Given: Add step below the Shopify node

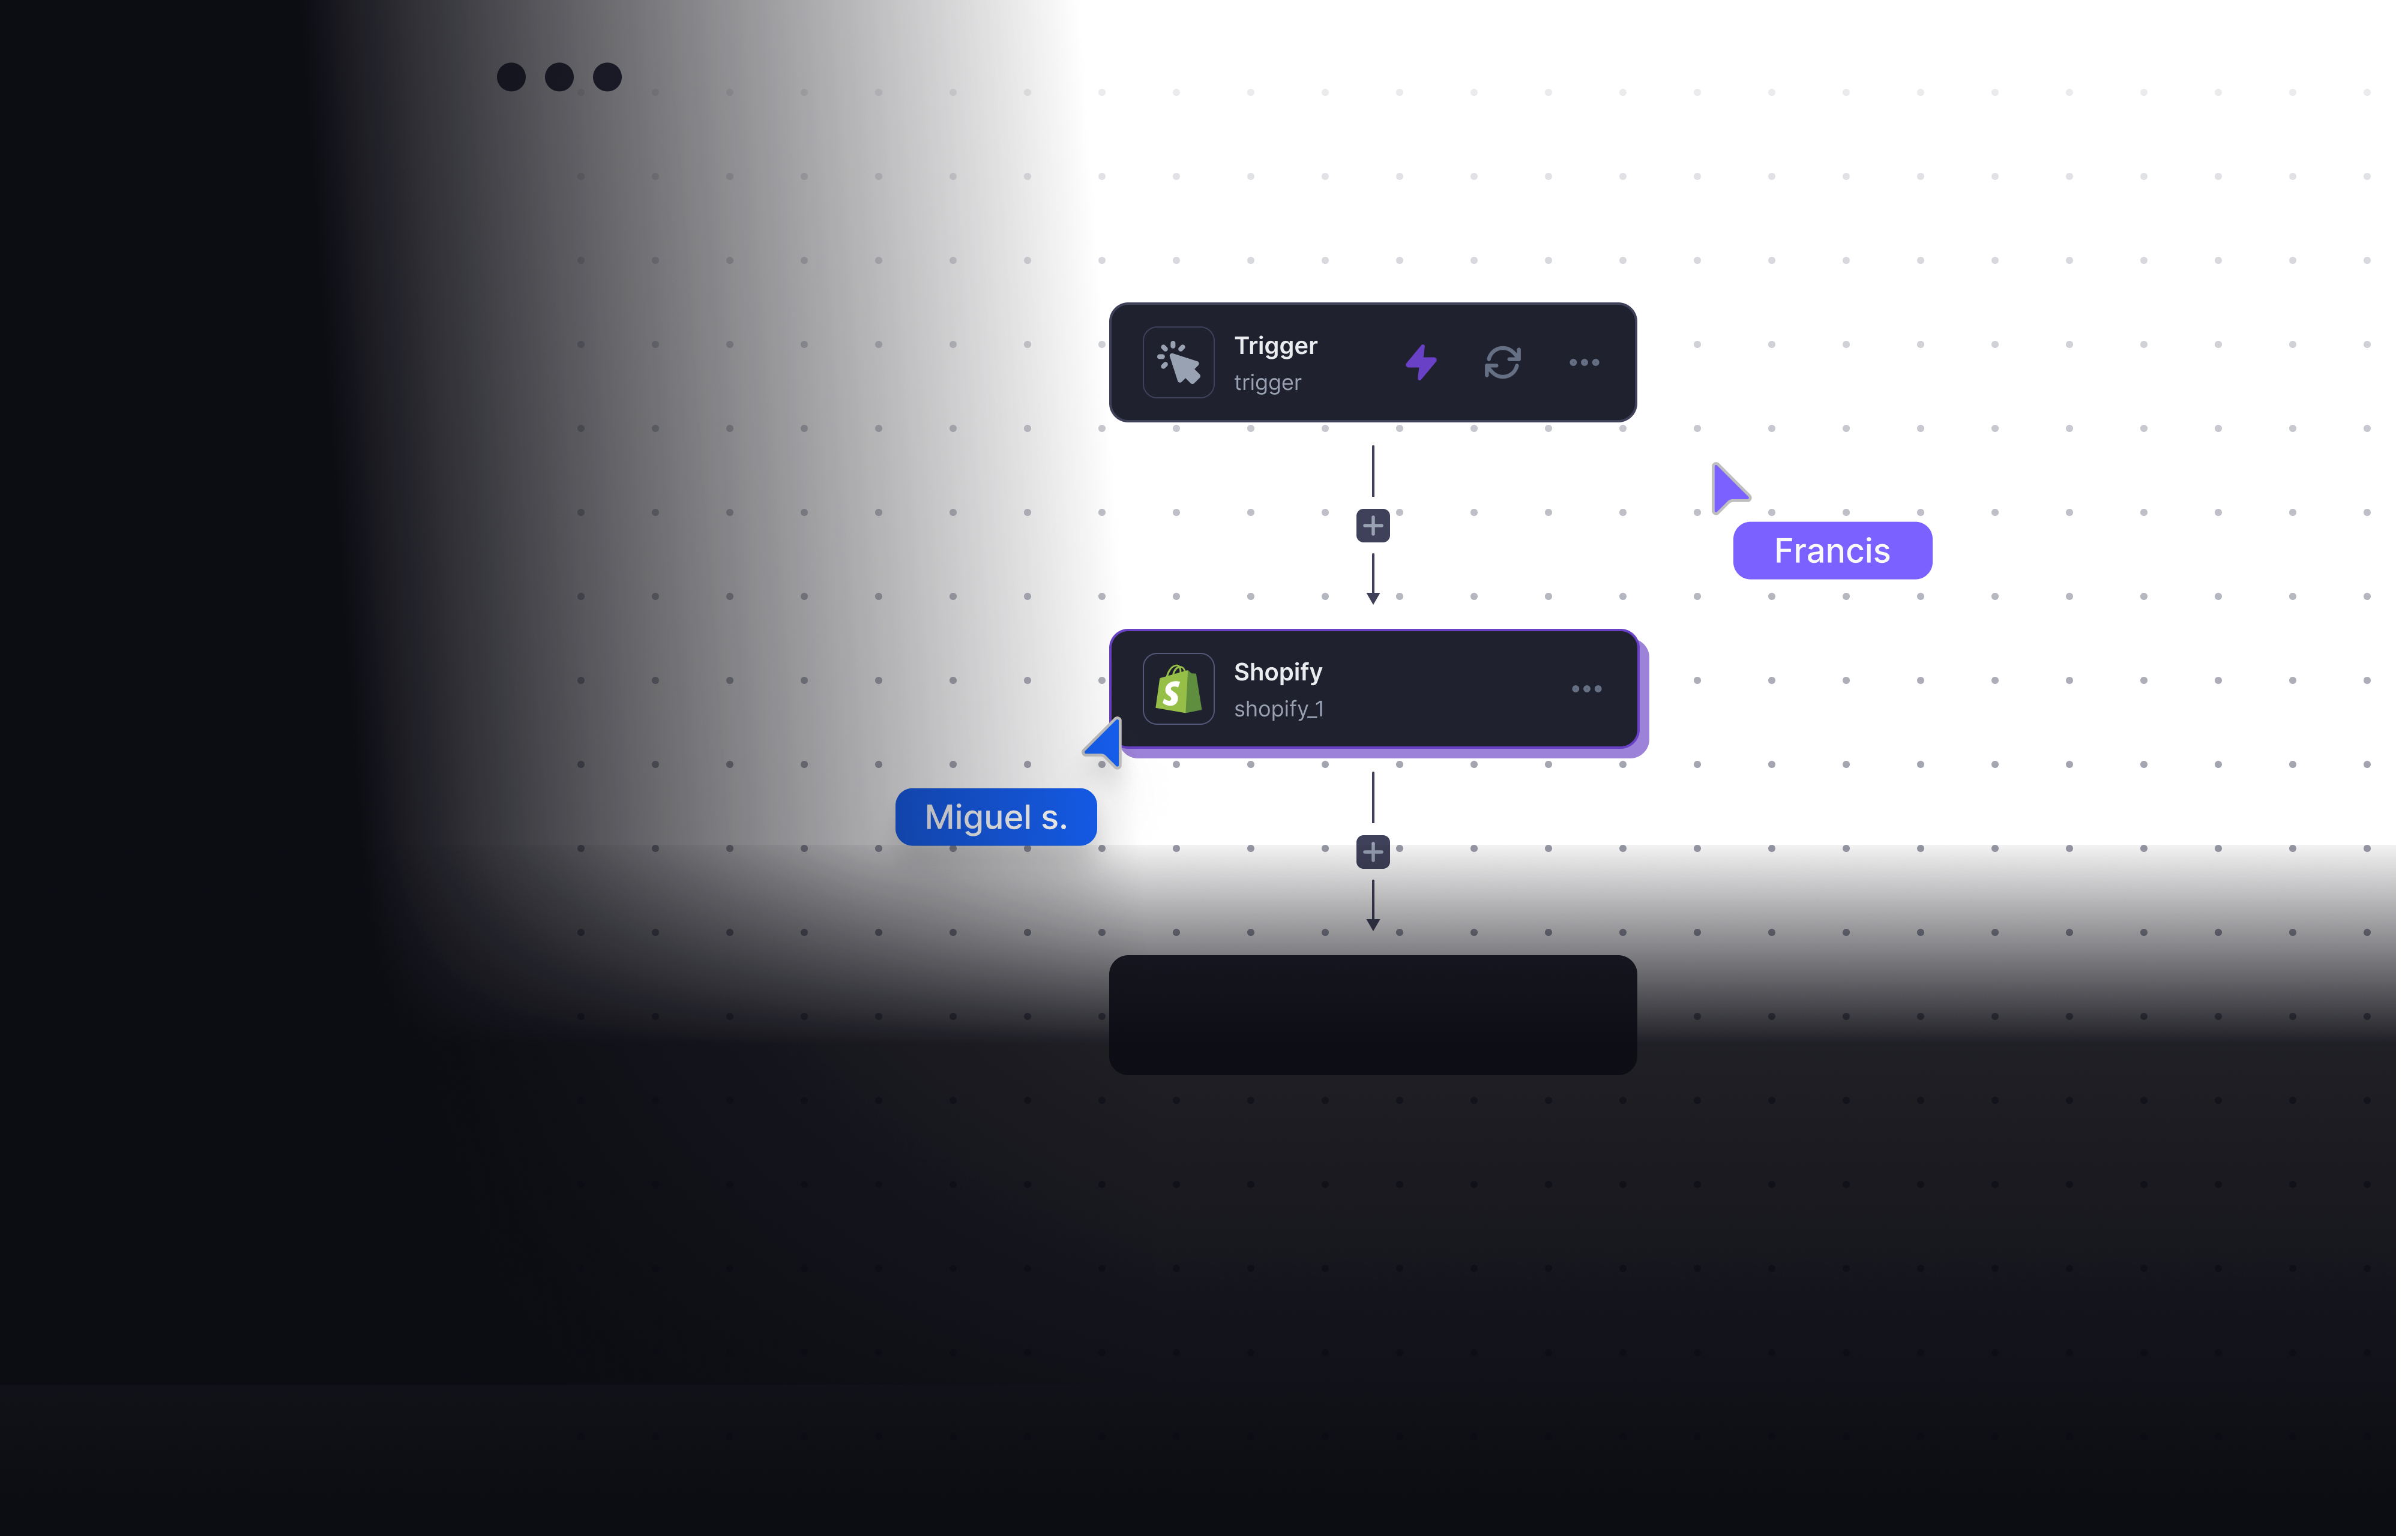Looking at the screenshot, I should tap(1373, 853).
